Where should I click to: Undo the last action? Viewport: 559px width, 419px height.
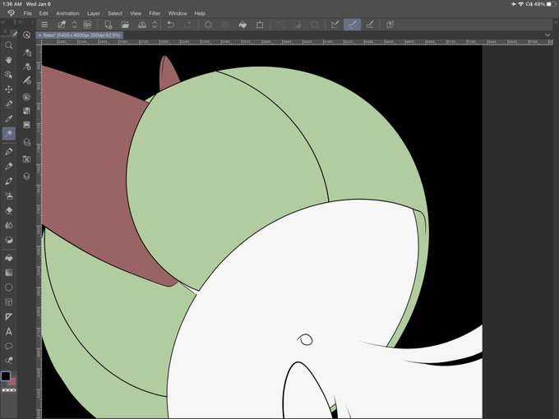pyautogui.click(x=171, y=25)
